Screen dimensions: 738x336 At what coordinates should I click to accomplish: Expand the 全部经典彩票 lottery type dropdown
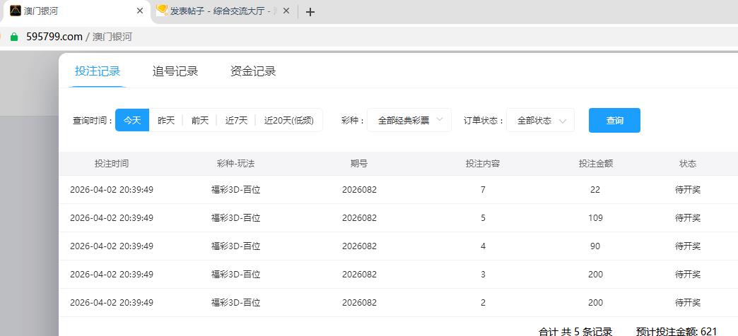pyautogui.click(x=409, y=121)
